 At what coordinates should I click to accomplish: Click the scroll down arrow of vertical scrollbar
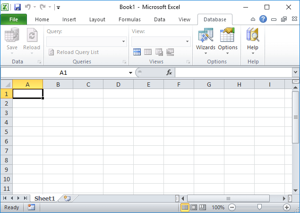point(296,190)
